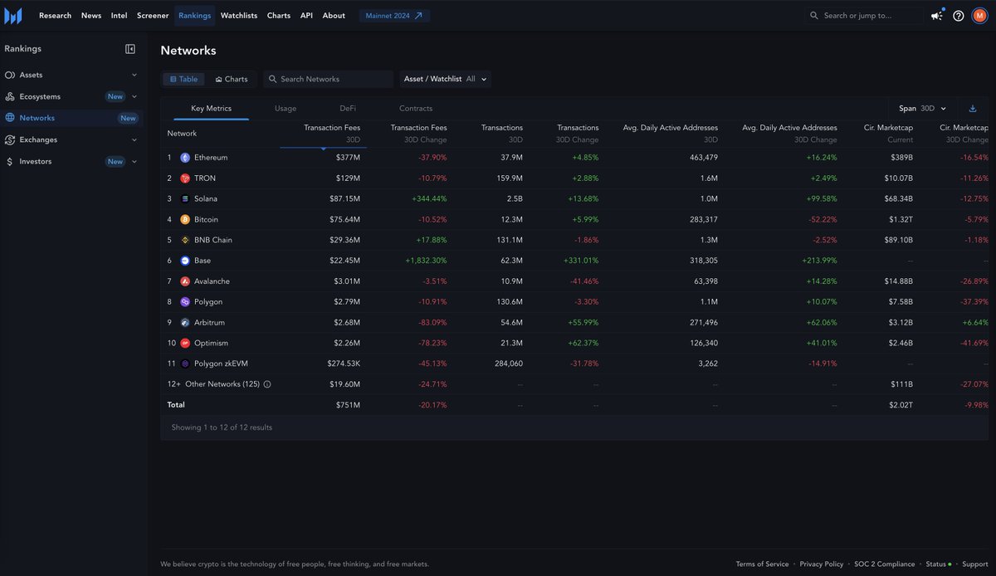Screen dimensions: 996x576
Task: Click the Polygon network icon in row 8
Action: (x=185, y=302)
